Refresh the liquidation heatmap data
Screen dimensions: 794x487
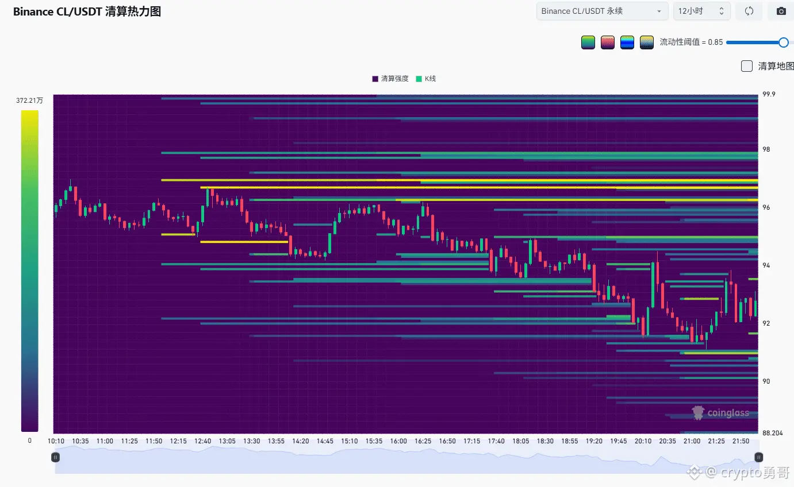coord(749,11)
